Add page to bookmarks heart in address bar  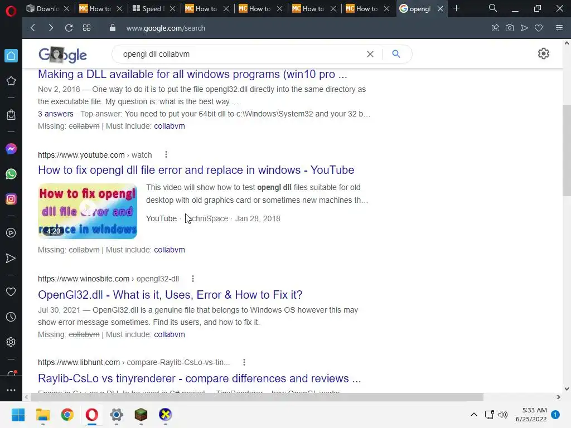[539, 28]
